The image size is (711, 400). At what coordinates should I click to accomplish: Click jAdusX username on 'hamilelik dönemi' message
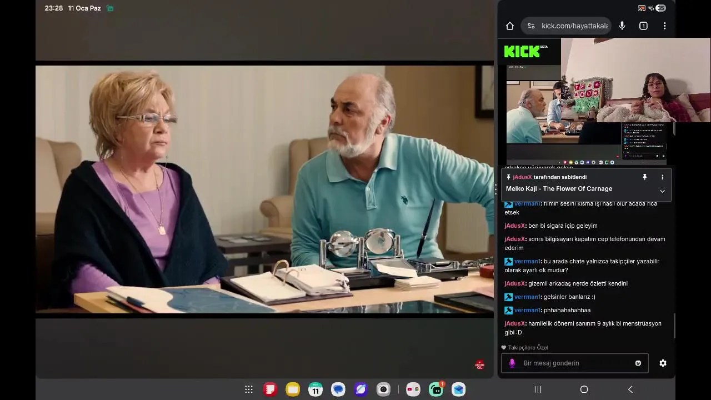515,323
